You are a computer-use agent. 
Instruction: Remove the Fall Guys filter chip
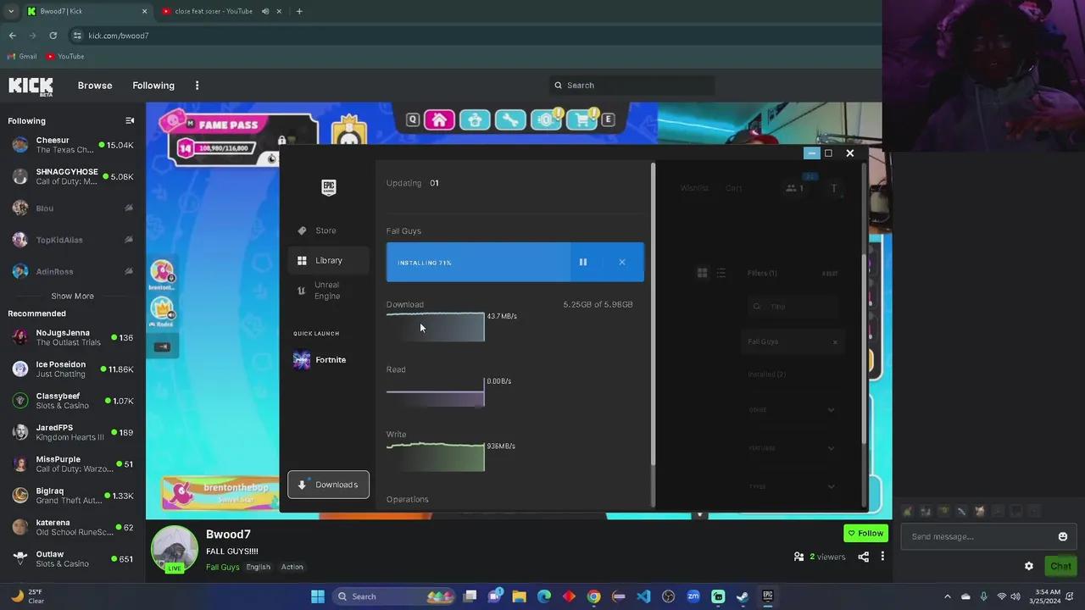pos(835,342)
